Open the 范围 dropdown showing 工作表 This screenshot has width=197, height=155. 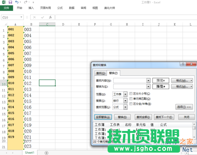tap(120, 94)
